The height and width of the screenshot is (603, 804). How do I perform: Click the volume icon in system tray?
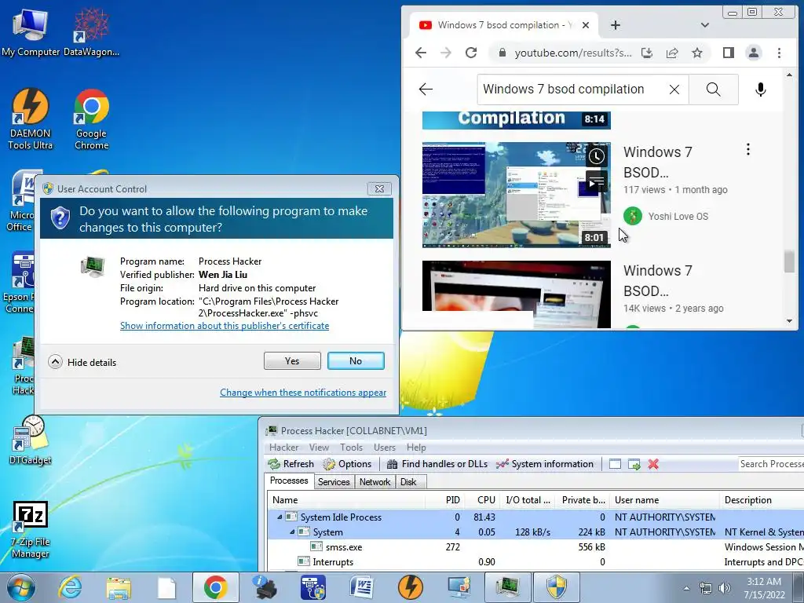(x=724, y=588)
